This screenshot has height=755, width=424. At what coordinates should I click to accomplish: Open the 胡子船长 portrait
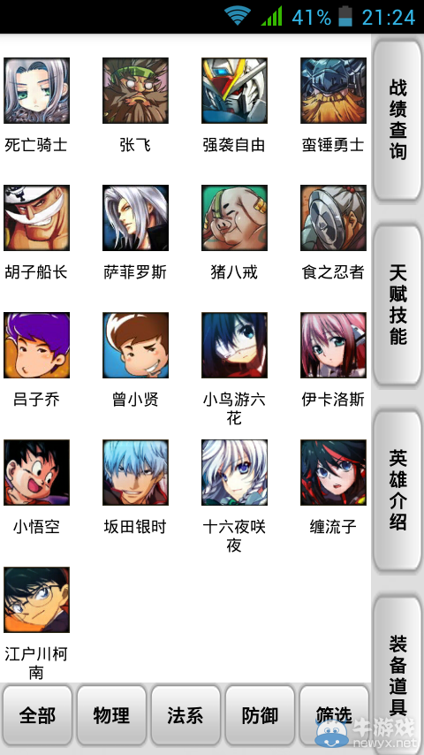pyautogui.click(x=36, y=217)
